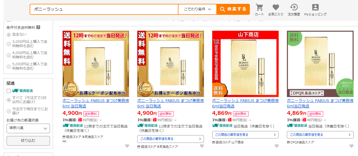The width and height of the screenshot is (358, 156).
Task: Favorite the 山下商店 product heart icon
Action: click(x=277, y=146)
